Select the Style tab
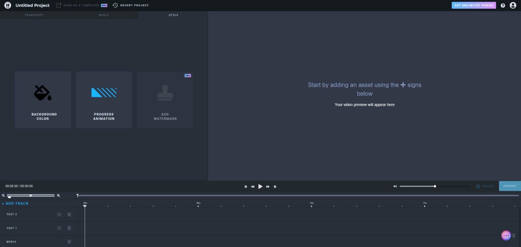The image size is (521, 247). pos(173,15)
